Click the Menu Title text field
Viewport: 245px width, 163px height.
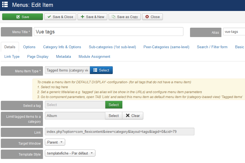109,32
